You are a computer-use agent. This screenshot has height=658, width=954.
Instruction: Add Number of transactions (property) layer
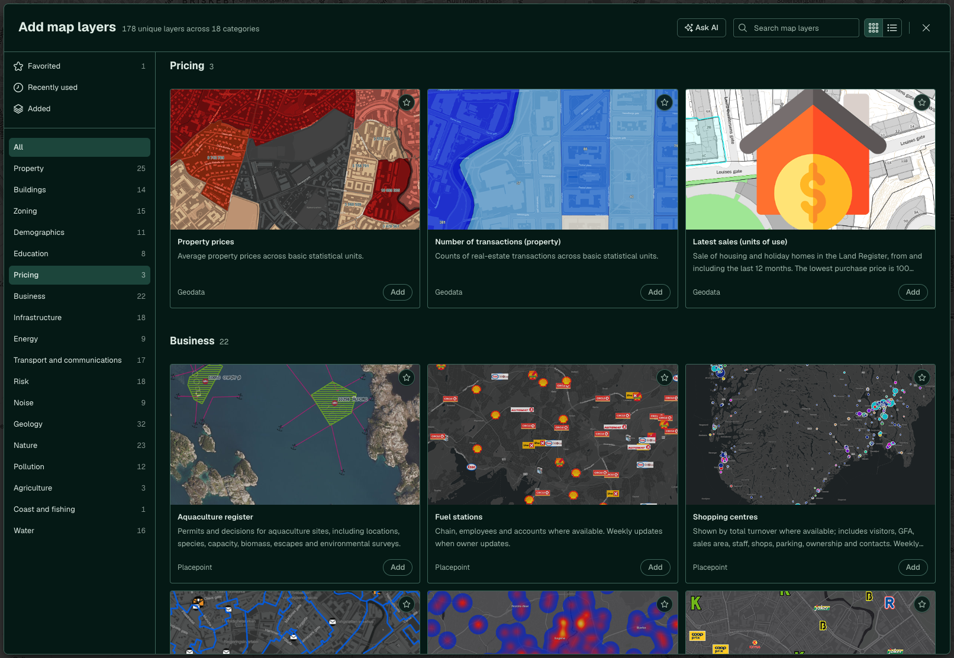coord(655,292)
